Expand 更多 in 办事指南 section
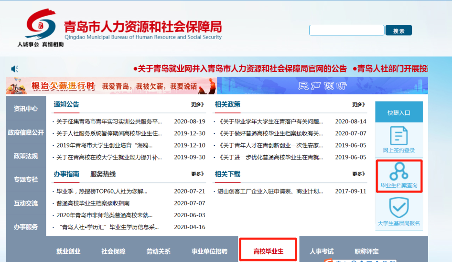 coord(197,174)
